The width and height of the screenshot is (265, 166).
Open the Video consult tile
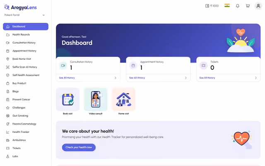pos(96,101)
